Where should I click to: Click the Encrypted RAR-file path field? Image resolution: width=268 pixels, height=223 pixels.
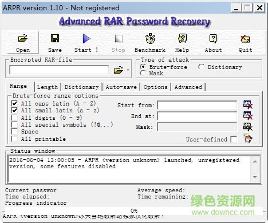click(x=59, y=70)
